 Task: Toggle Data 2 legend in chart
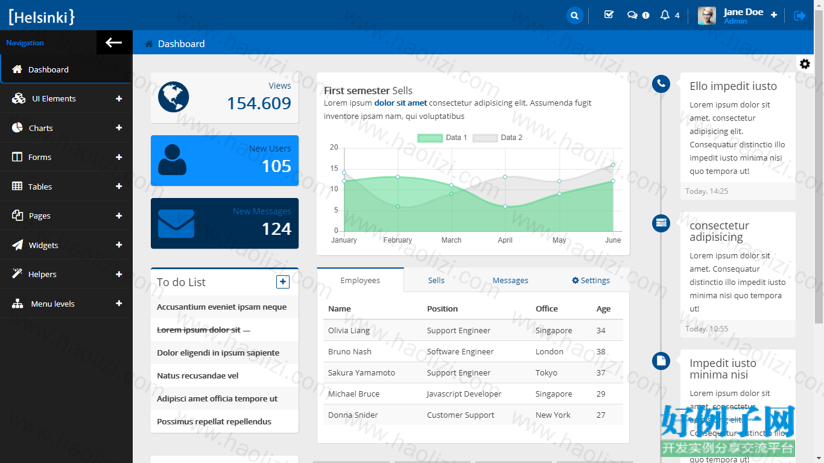(x=498, y=138)
